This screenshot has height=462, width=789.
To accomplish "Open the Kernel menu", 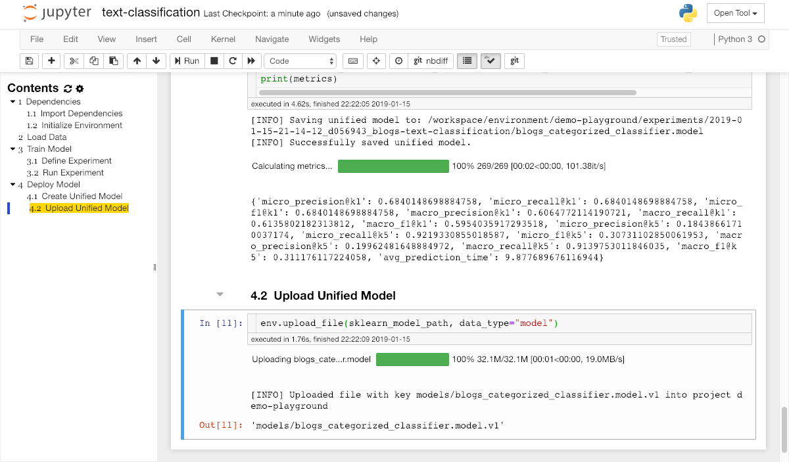I will coord(223,39).
